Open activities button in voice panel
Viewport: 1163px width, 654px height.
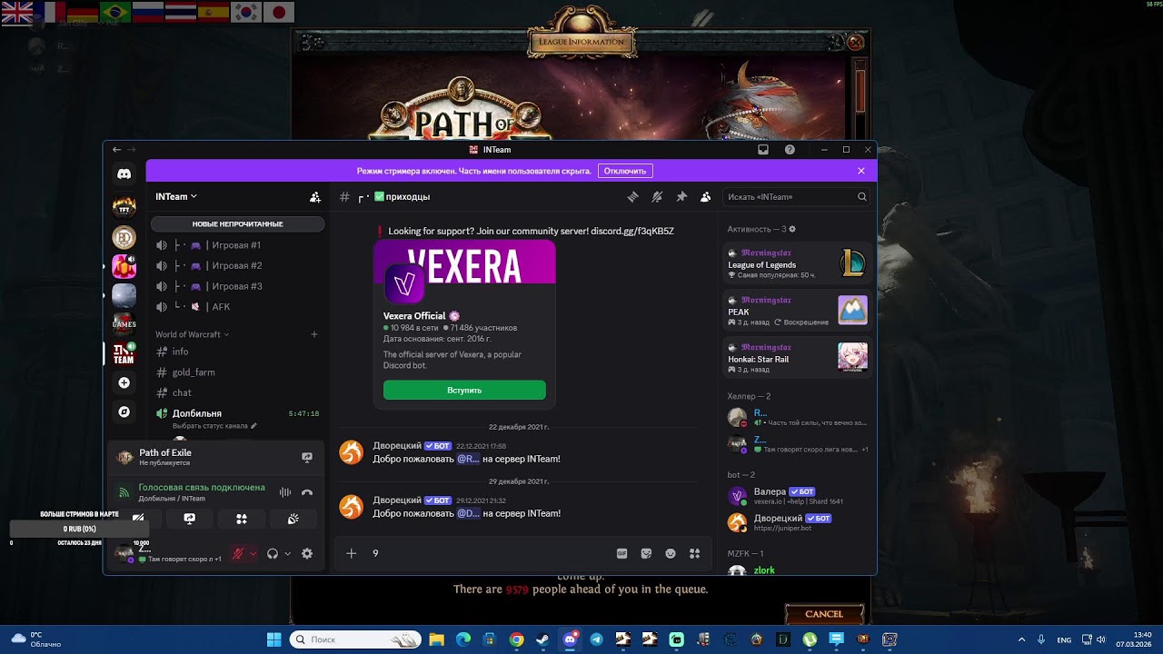pyautogui.click(x=242, y=519)
